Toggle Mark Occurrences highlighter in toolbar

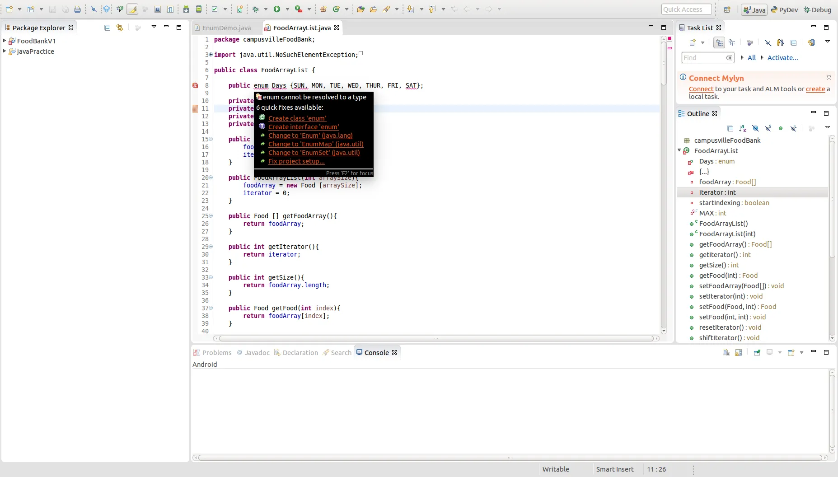coord(132,9)
